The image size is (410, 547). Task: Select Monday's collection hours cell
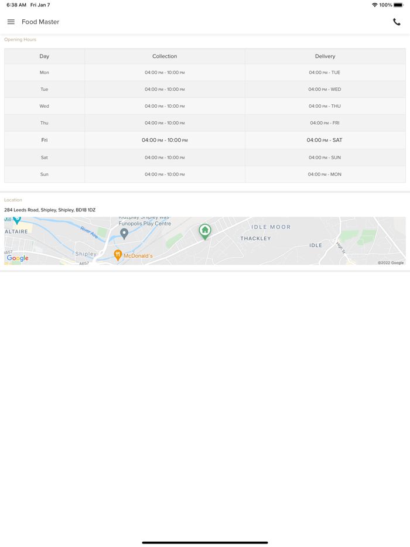pyautogui.click(x=165, y=73)
